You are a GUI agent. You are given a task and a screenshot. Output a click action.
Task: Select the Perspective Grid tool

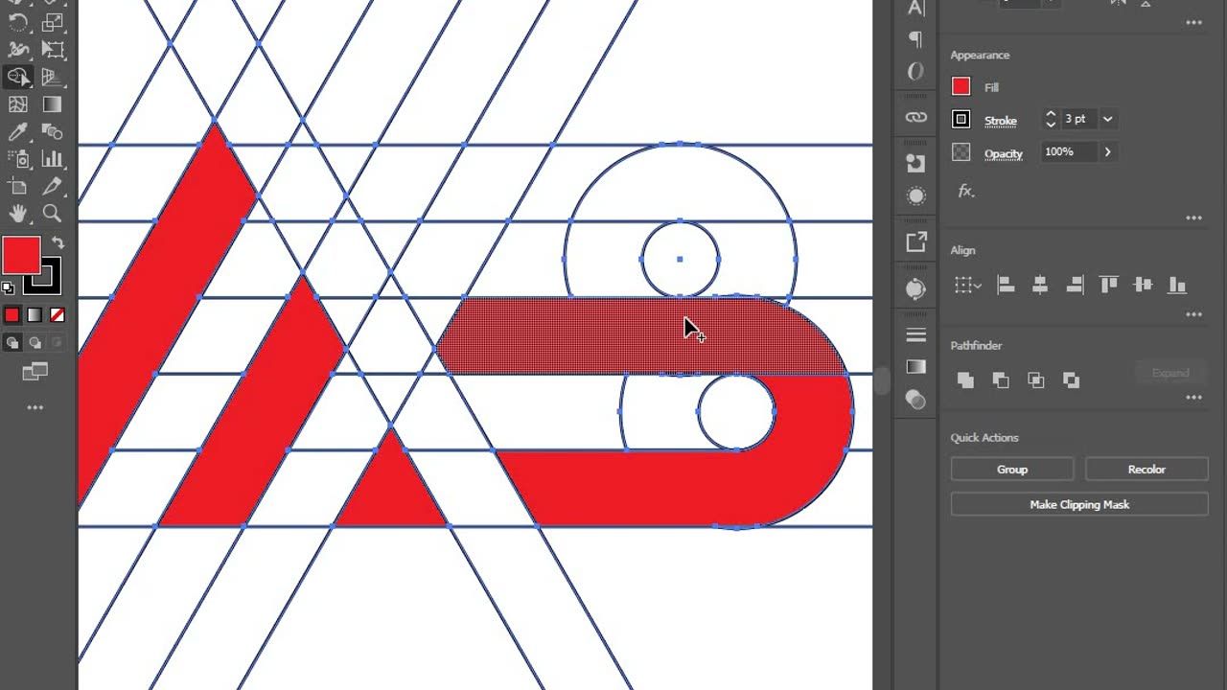(x=52, y=78)
